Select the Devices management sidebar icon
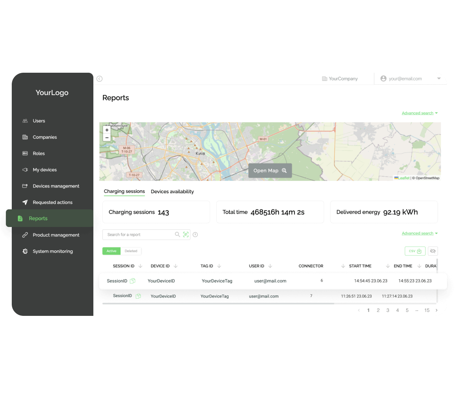Screen dimensions: 458x393 click(x=25, y=186)
